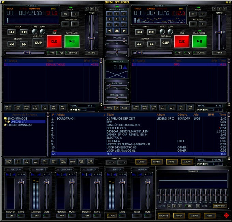Click the red CUE button on Player A
Screen dimensions: 232x222
pos(54,41)
